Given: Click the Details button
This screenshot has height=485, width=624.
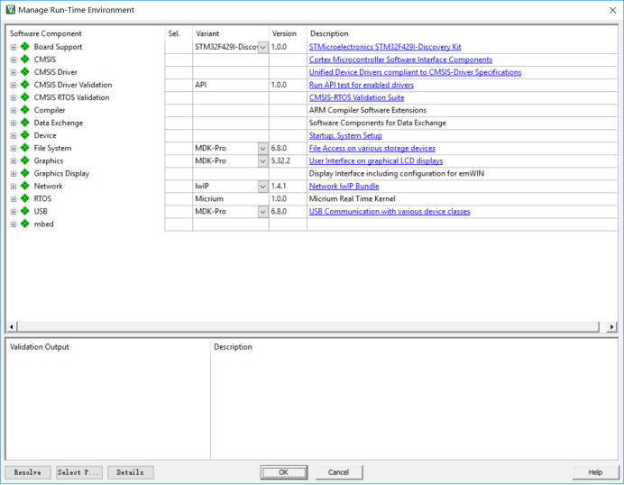Looking at the screenshot, I should (131, 472).
